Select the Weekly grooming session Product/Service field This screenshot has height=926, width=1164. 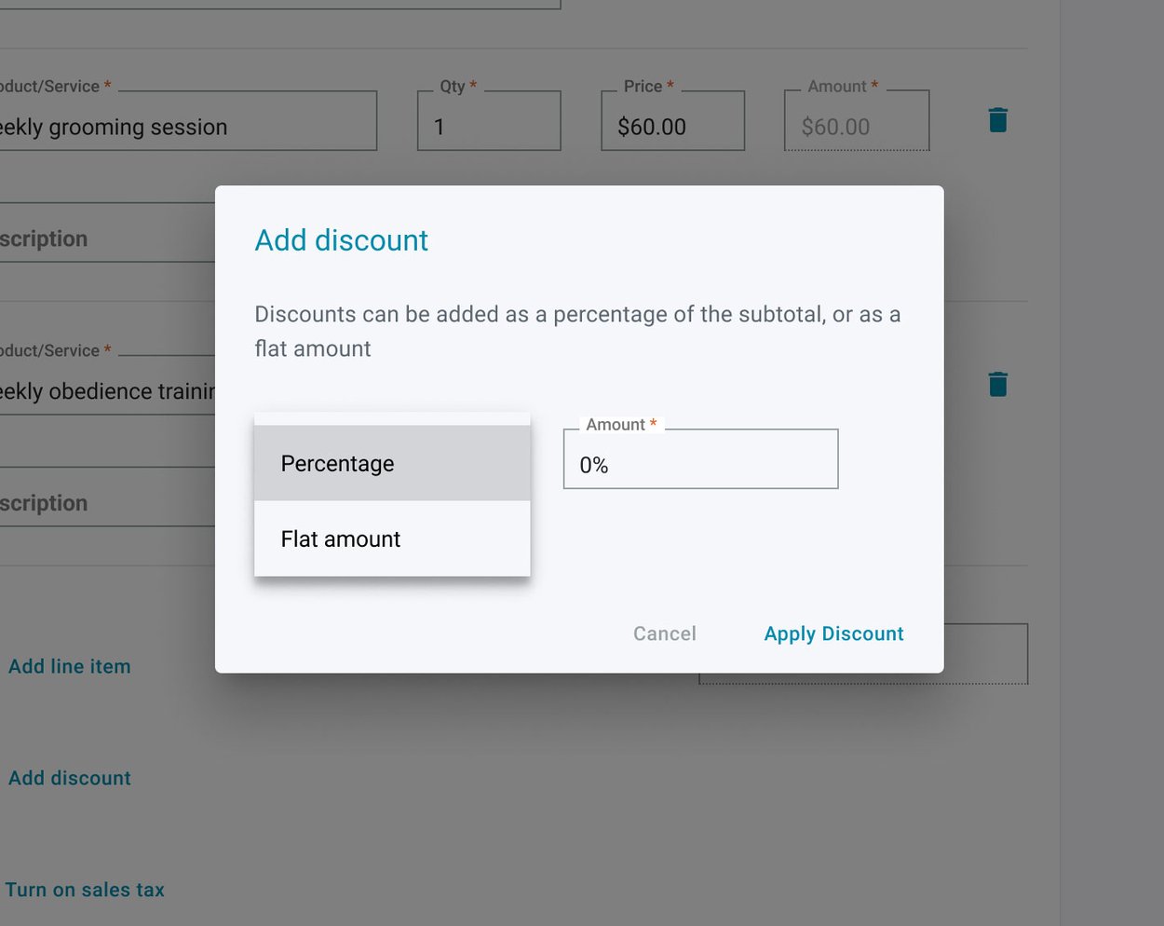[x=186, y=119]
